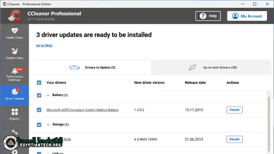
Task: Click the version label v6.17.10746 (64-bit)
Action: point(41,19)
